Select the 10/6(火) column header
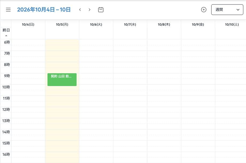The height and width of the screenshot is (163, 246). [96, 25]
